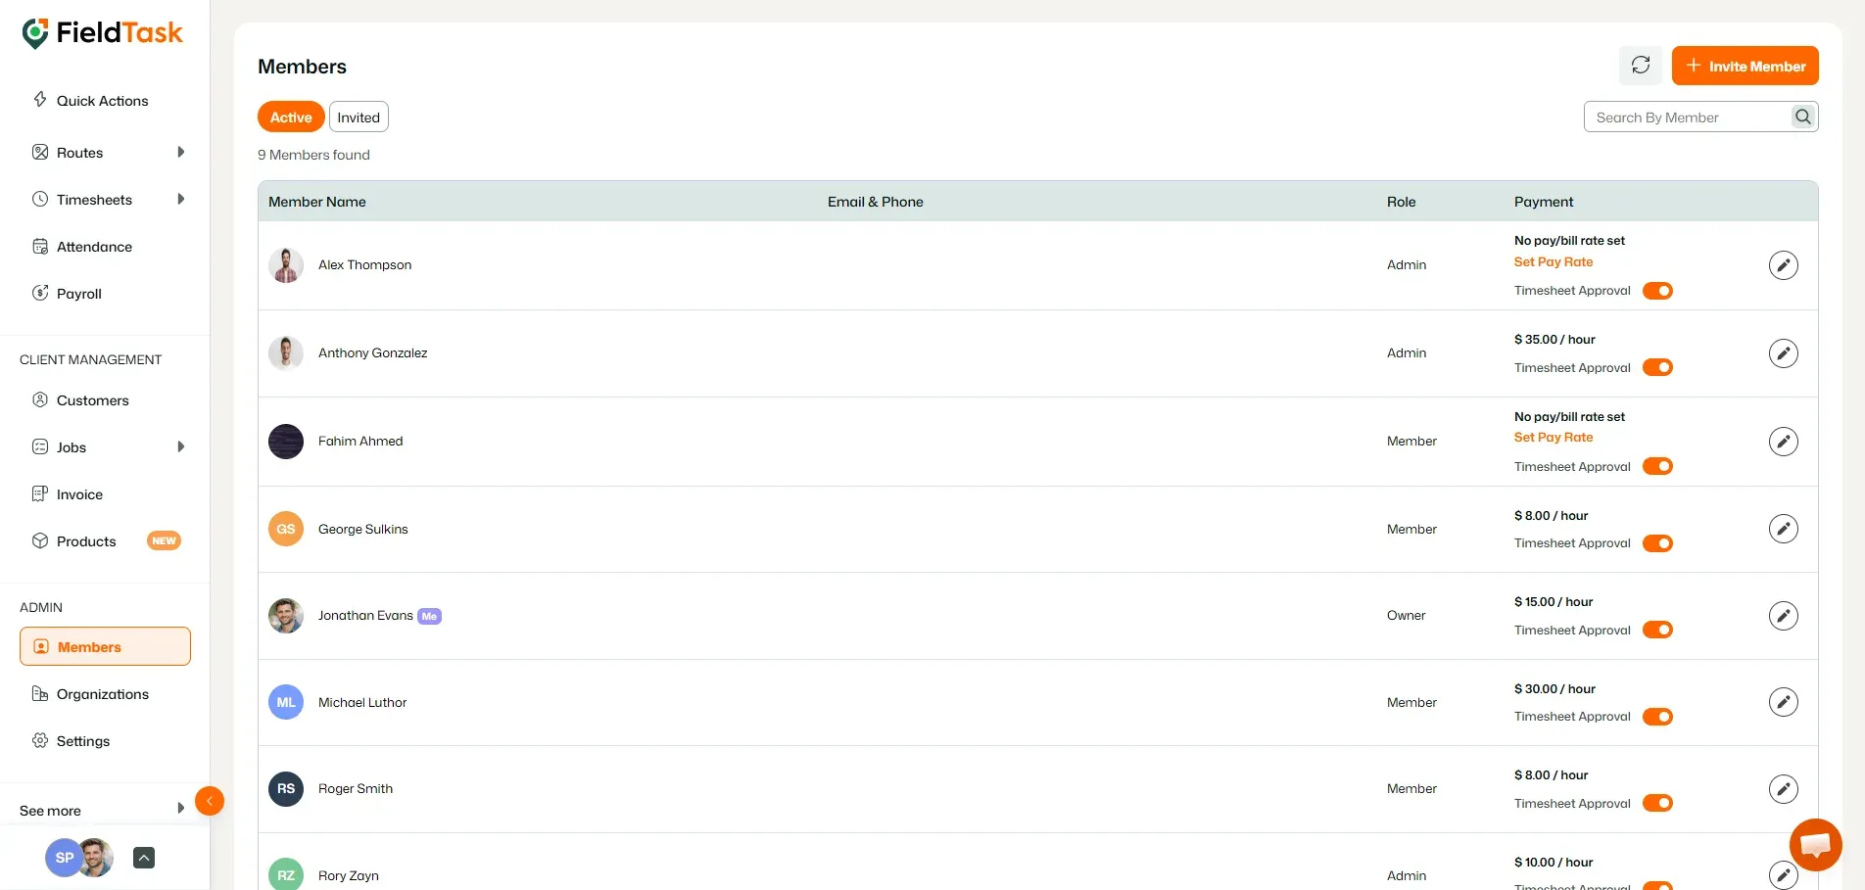Refresh the members list
This screenshot has width=1865, height=890.
(x=1641, y=66)
